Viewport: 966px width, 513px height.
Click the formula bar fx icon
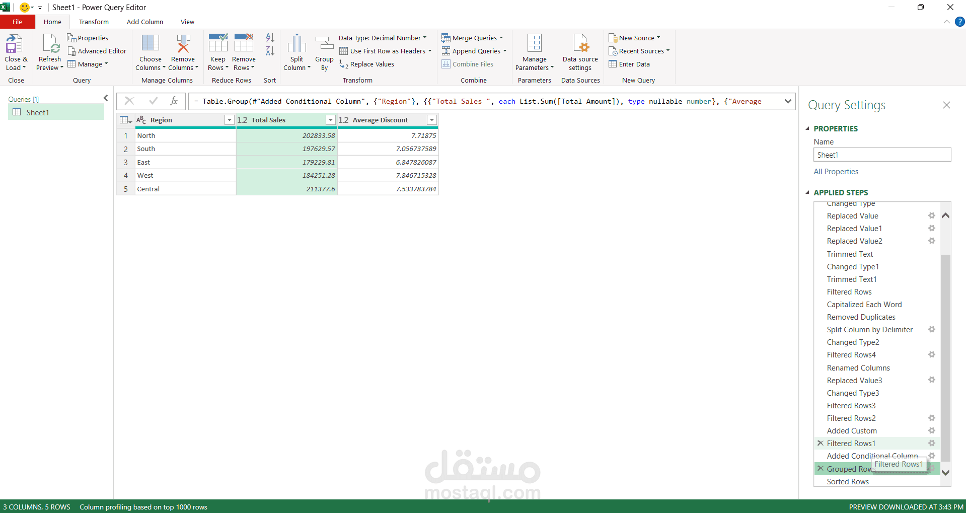coord(174,101)
